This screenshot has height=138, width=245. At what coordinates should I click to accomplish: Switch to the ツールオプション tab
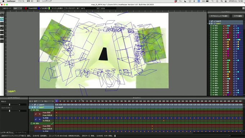pos(21,133)
